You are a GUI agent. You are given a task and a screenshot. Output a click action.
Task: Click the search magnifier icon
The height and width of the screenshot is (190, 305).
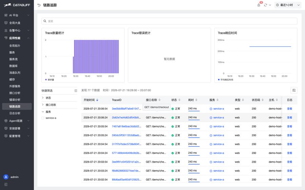45,21
